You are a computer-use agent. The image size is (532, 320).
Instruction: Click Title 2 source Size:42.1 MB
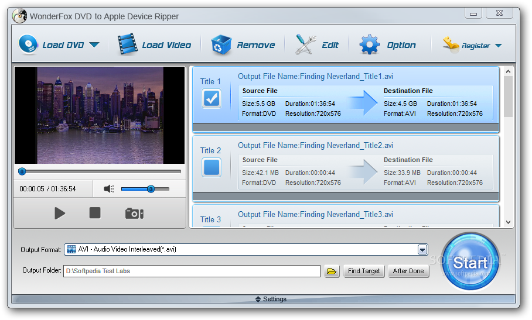(x=260, y=173)
